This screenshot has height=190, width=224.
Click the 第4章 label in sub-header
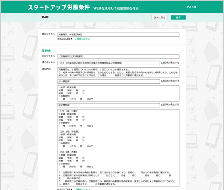point(45,17)
